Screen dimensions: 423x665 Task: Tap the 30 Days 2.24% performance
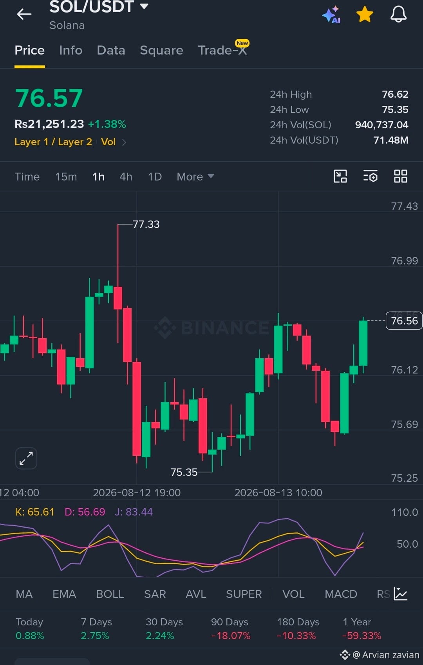point(164,629)
